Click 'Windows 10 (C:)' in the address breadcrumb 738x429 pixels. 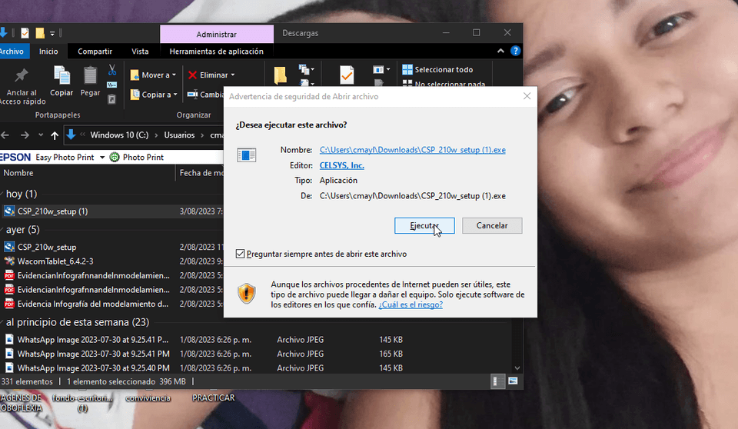point(119,135)
